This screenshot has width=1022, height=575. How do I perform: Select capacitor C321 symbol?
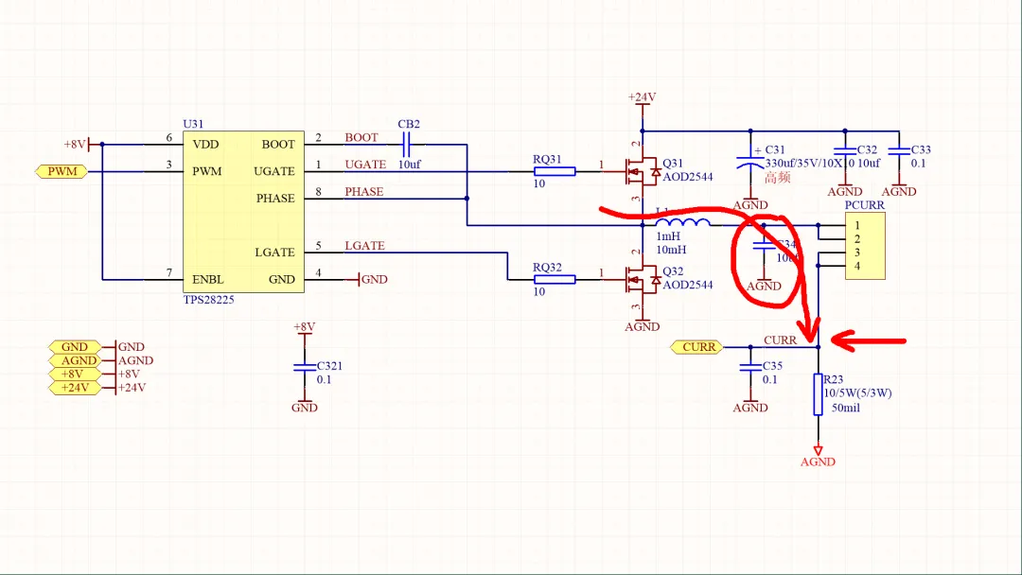tap(305, 367)
